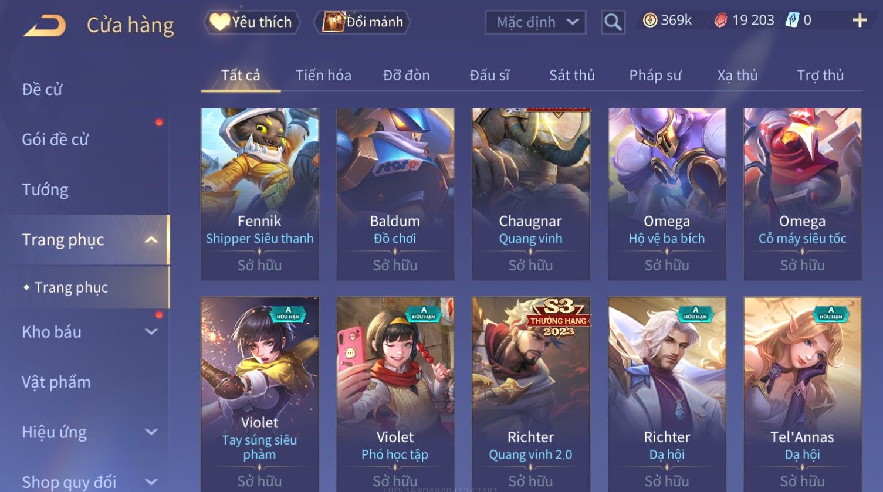
Task: Switch to the Pháp sư tab
Action: pyautogui.click(x=655, y=75)
